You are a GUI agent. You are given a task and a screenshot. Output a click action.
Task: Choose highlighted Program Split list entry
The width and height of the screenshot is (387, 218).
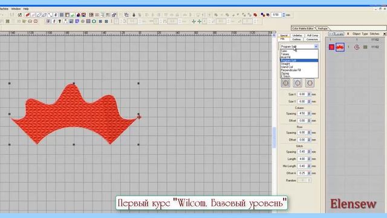tap(299, 61)
